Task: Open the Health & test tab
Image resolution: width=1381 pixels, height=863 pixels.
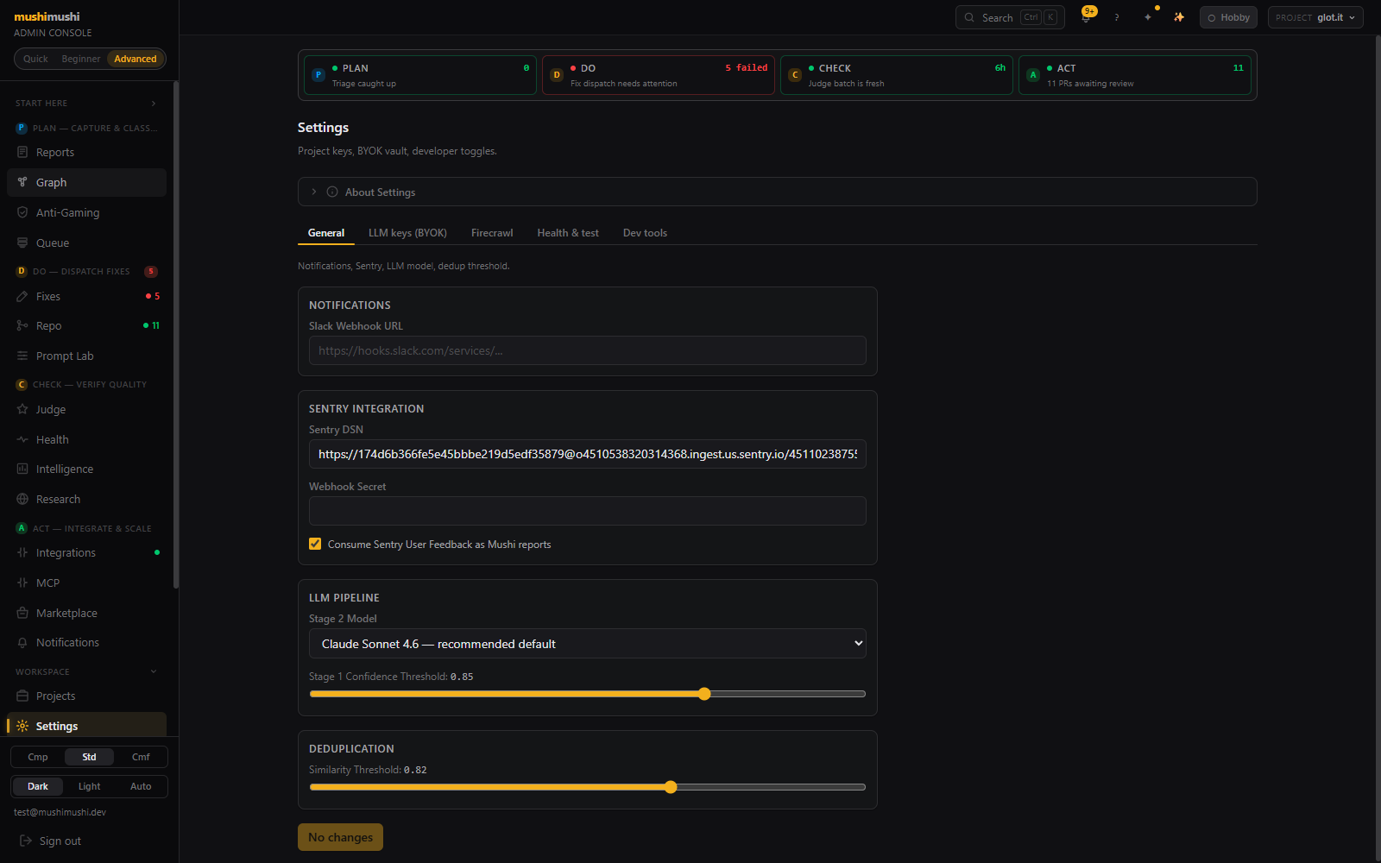Action: click(x=568, y=233)
